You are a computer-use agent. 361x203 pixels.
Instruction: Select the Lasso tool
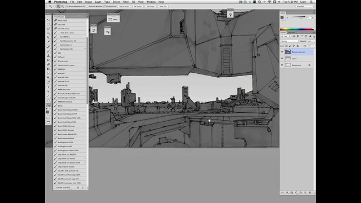[49, 29]
